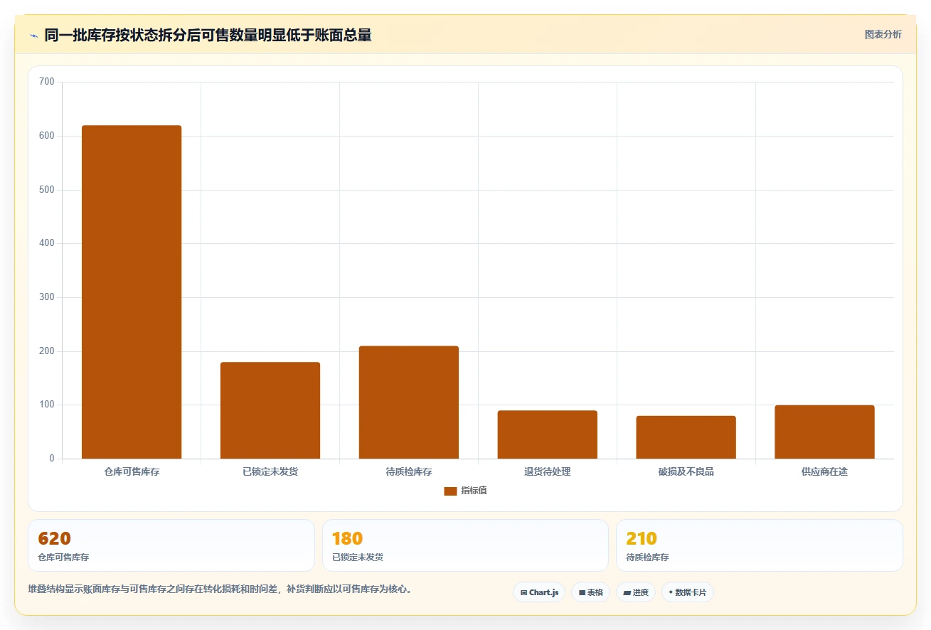
Task: Select the 已锁定未发货 bar
Action: coord(270,410)
